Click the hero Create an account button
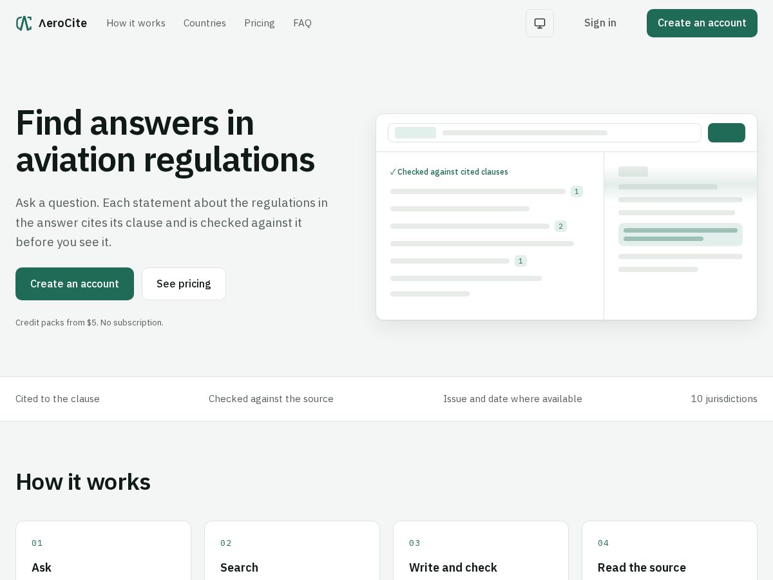Image resolution: width=773 pixels, height=580 pixels. [x=75, y=284]
